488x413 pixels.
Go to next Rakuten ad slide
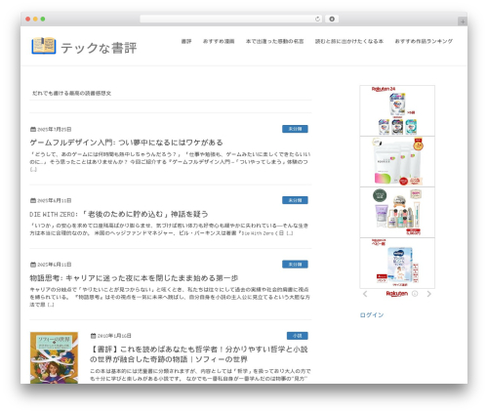point(429,294)
